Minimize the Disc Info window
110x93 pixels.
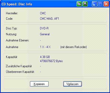pyautogui.click(x=94, y=4)
